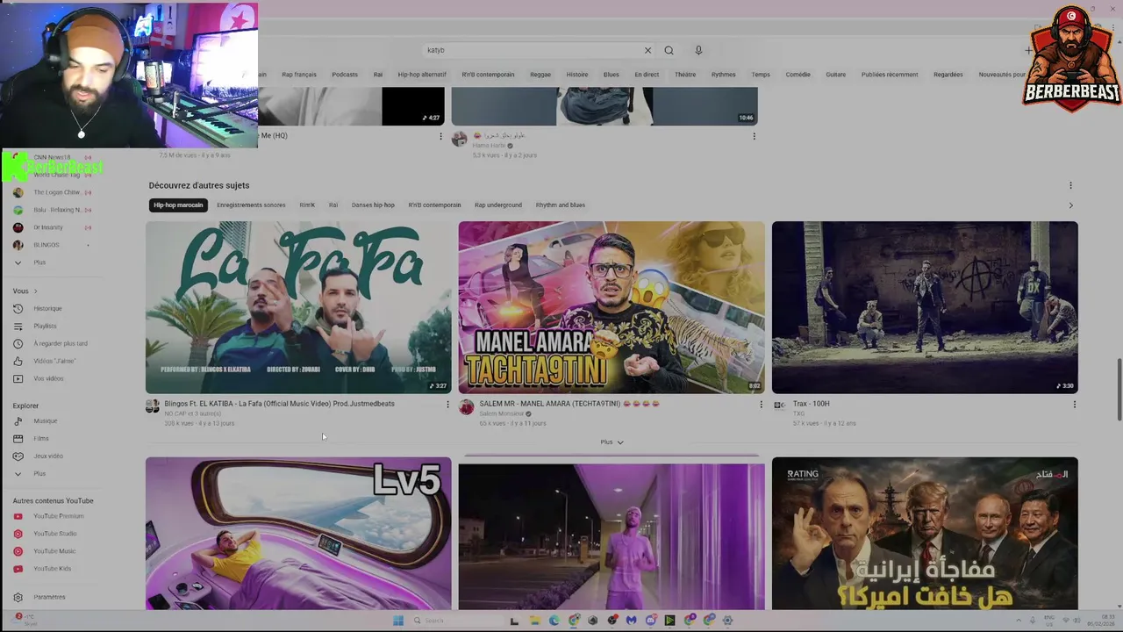Open Dr Insanity subscription channel
Image resolution: width=1123 pixels, height=632 pixels.
tap(49, 227)
